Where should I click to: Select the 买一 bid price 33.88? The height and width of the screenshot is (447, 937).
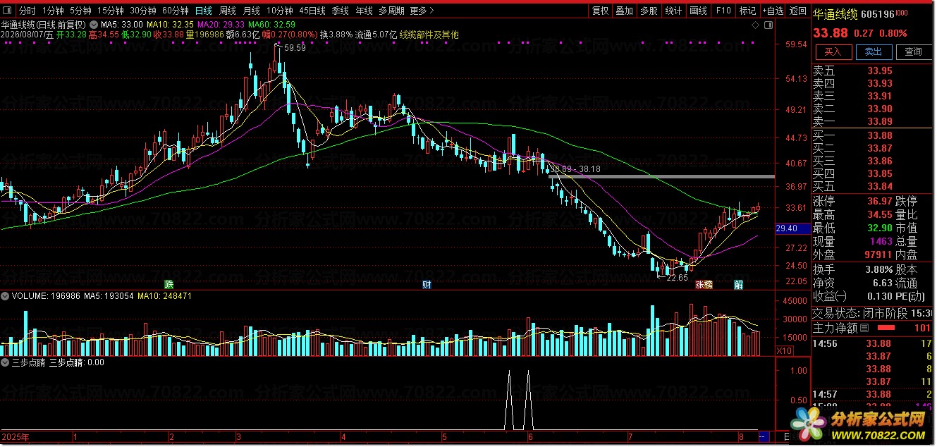pos(879,135)
